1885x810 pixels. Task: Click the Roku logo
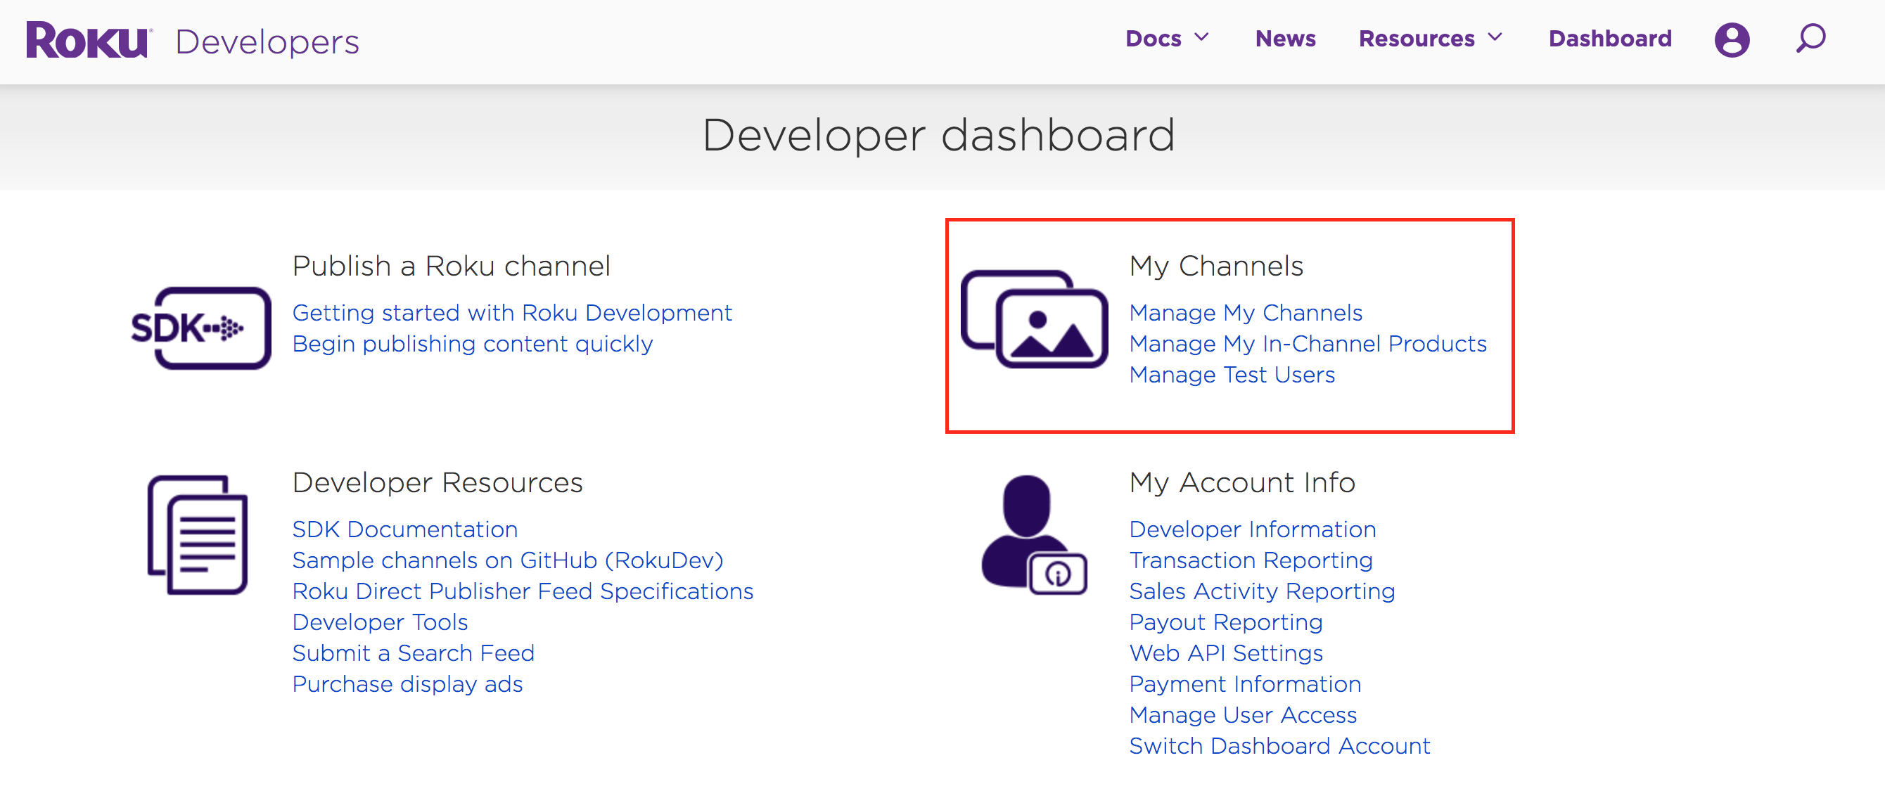[89, 39]
